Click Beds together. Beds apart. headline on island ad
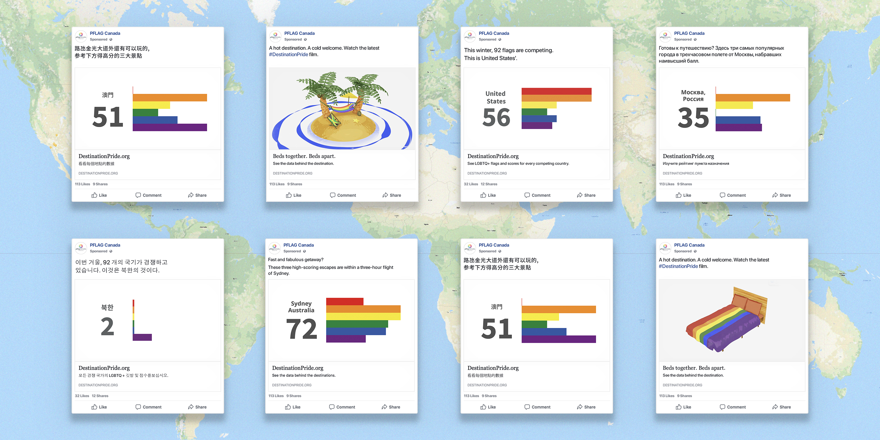The height and width of the screenshot is (440, 880). point(304,156)
